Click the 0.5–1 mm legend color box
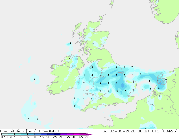This screenshot has height=138, width=179. (11, 134)
